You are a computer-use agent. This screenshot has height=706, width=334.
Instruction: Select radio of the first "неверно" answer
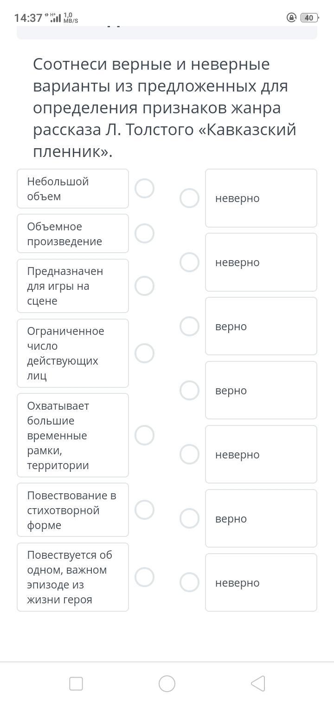point(189,198)
